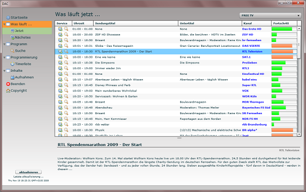The image size is (306, 192).
Task: Click the timer clock icon in the MDR Thüringen row
Action: tap(60, 102)
